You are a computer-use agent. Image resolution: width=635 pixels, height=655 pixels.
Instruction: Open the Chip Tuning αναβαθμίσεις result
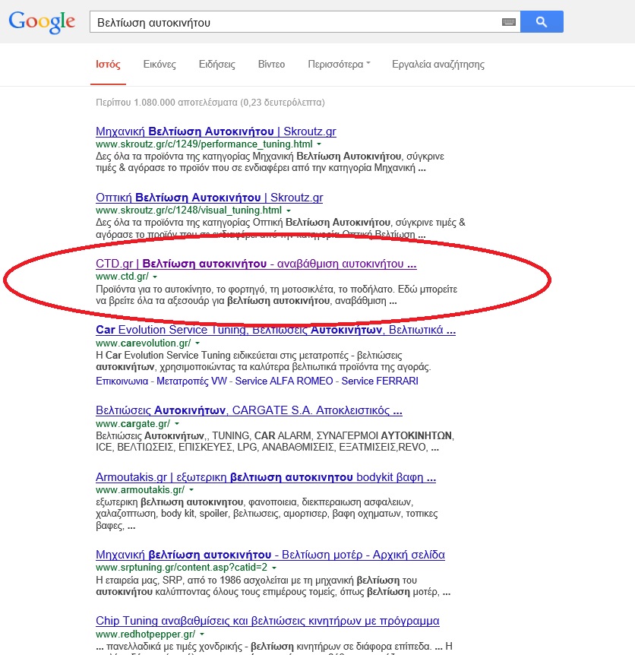coord(267,621)
